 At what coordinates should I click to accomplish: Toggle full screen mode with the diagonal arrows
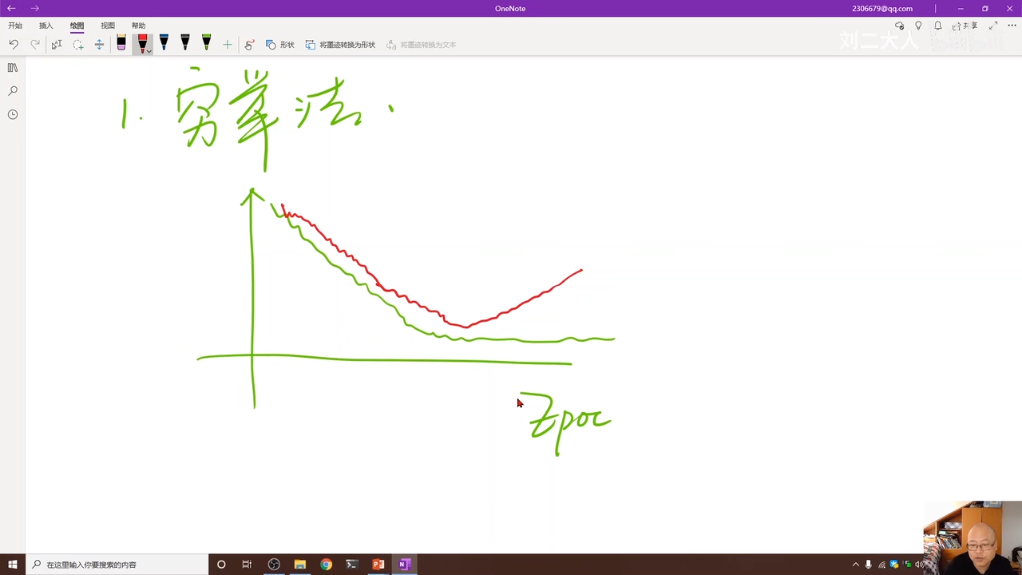coord(992,26)
